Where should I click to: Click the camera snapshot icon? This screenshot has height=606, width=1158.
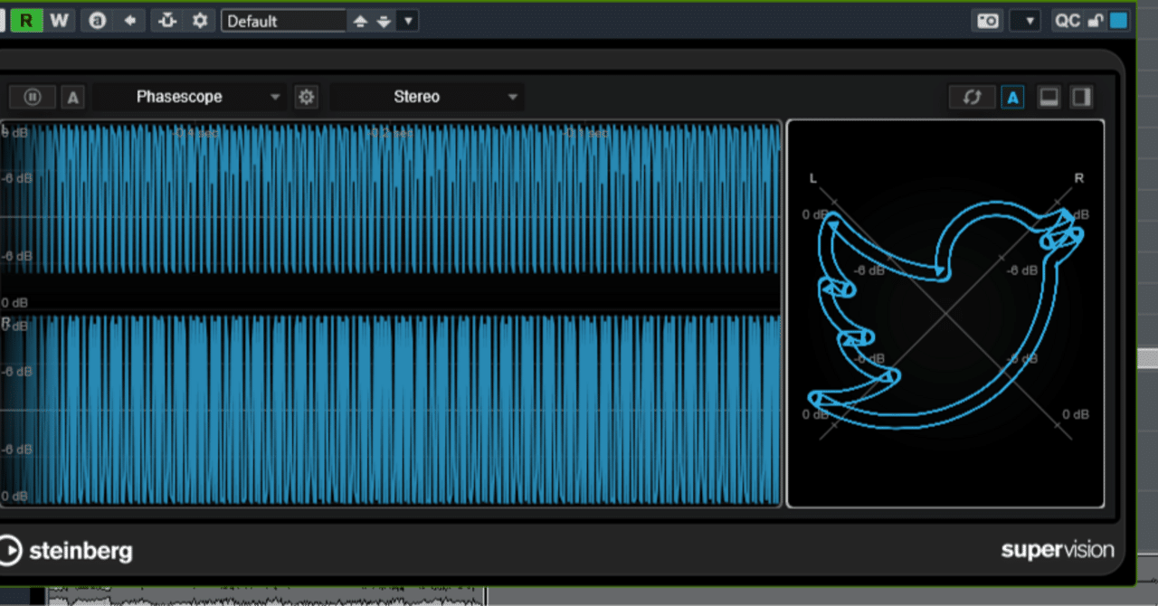tap(989, 21)
